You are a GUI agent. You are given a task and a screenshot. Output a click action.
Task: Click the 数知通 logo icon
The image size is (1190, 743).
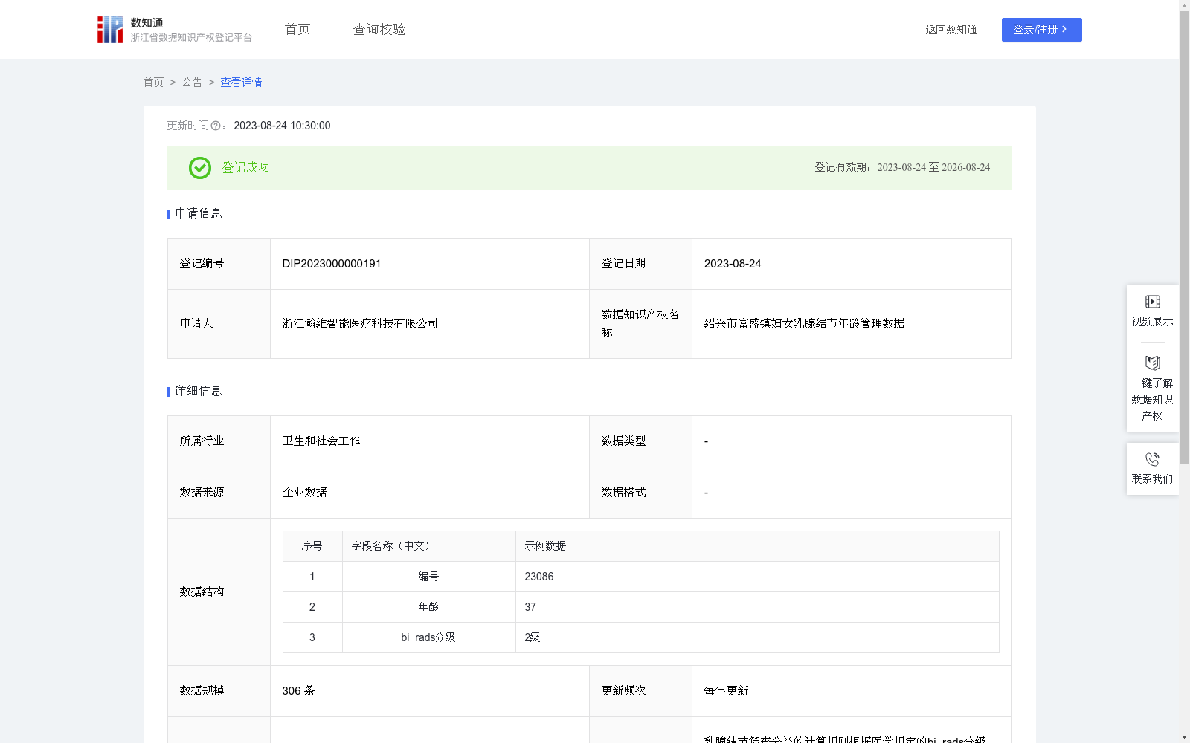110,30
